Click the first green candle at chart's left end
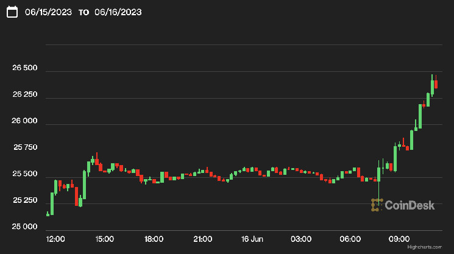 (x=48, y=214)
